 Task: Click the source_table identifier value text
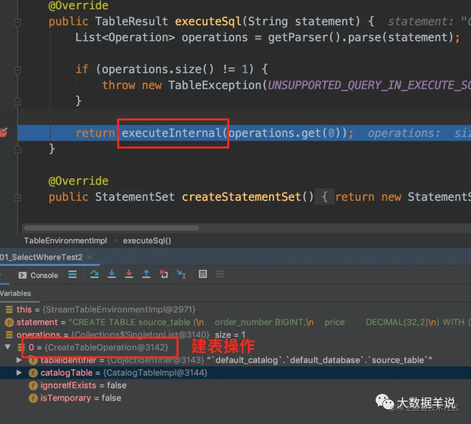point(319,360)
